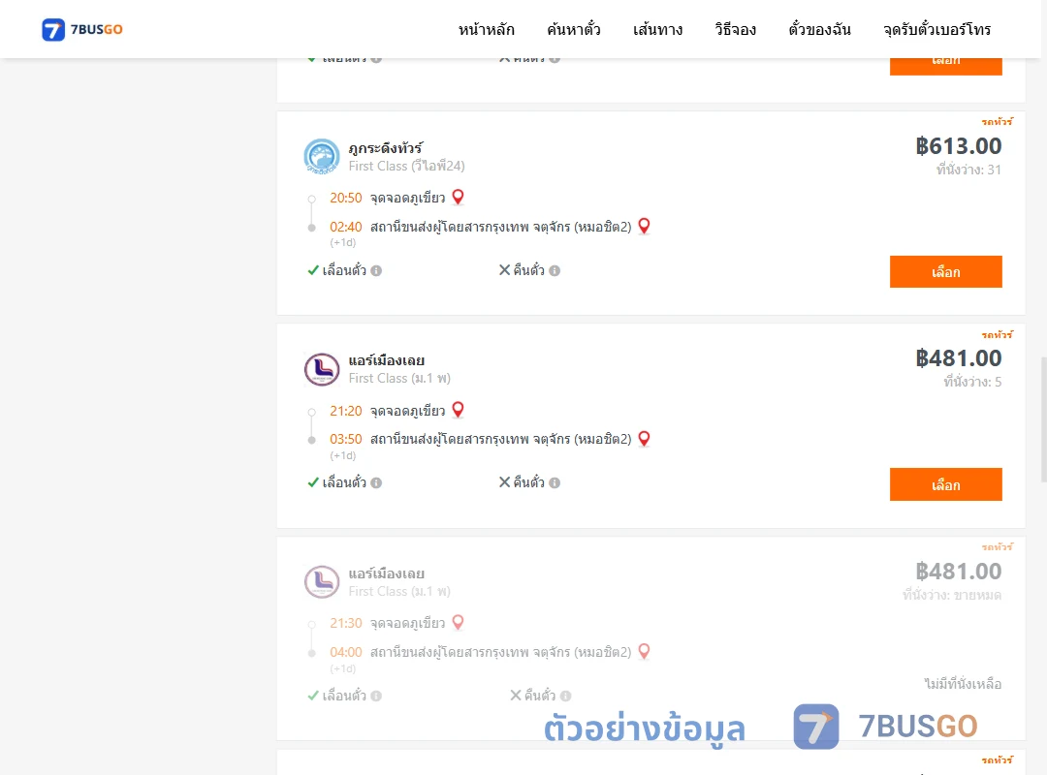Click the ฿613.00 price
Screen dimensions: 1047x775
tap(958, 146)
